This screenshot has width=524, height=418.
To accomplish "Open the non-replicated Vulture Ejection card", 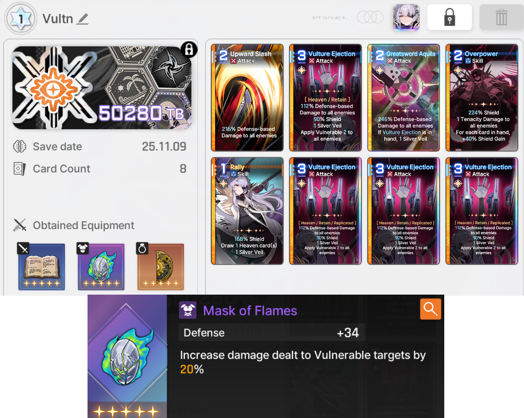I will [326, 98].
